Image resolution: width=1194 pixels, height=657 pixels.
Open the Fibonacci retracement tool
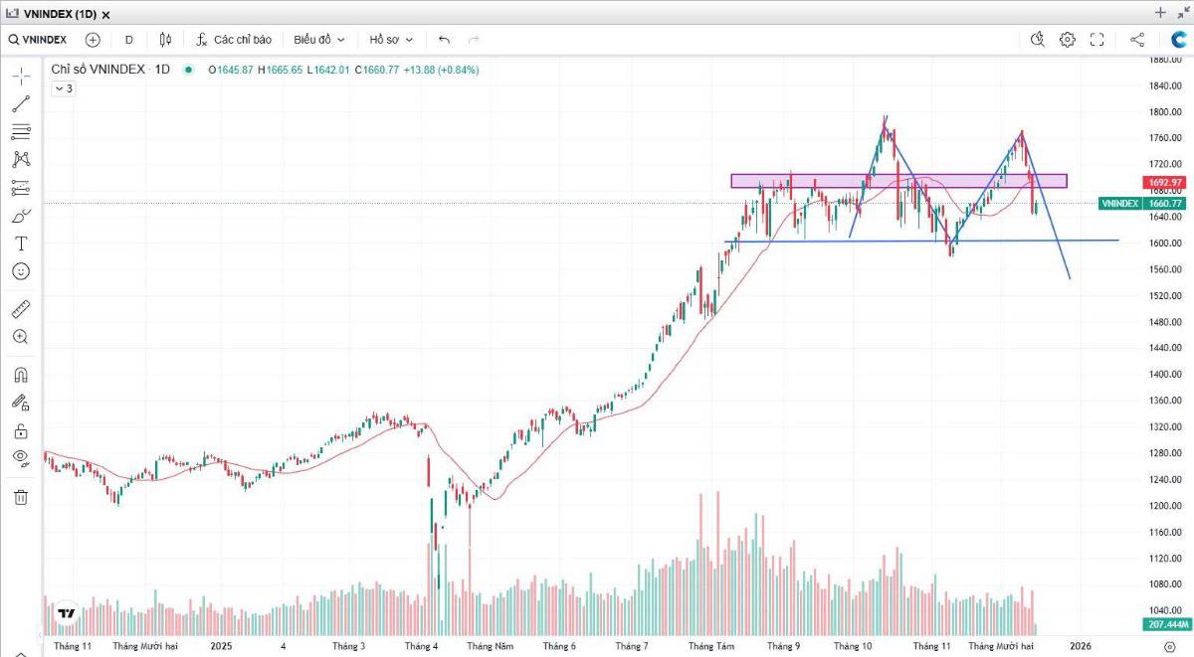click(x=21, y=131)
